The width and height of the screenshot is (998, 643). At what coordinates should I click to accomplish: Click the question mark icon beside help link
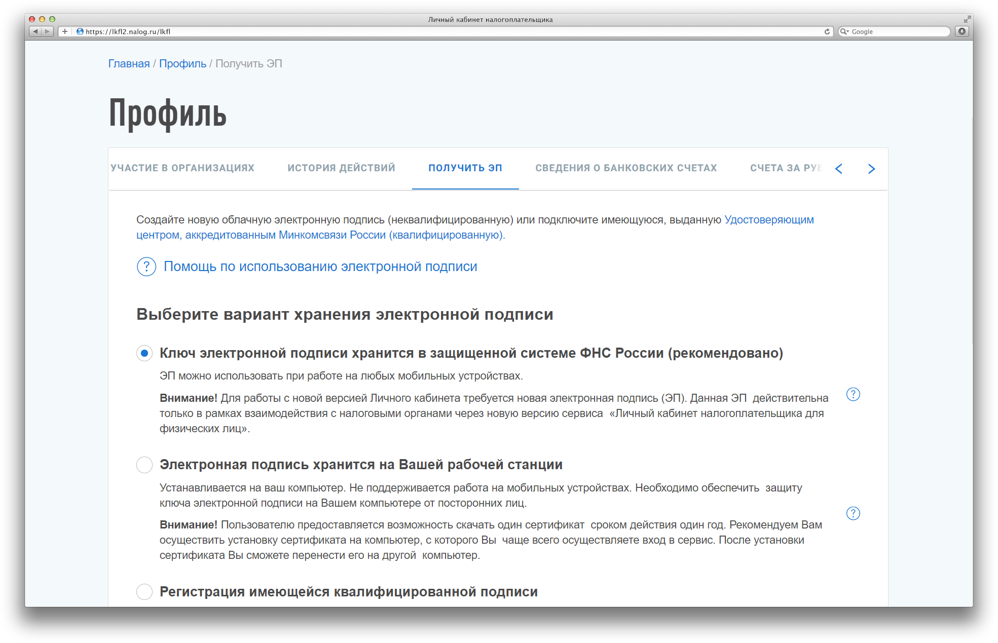[146, 267]
